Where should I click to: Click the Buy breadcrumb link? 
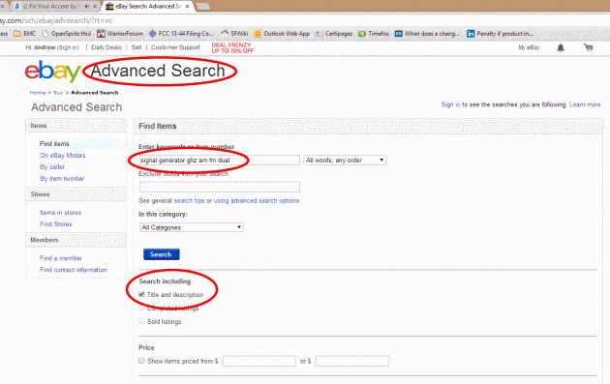[58, 93]
